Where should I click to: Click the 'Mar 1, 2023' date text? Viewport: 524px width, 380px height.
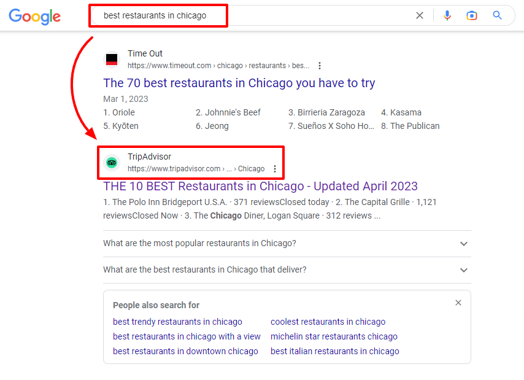tap(126, 99)
